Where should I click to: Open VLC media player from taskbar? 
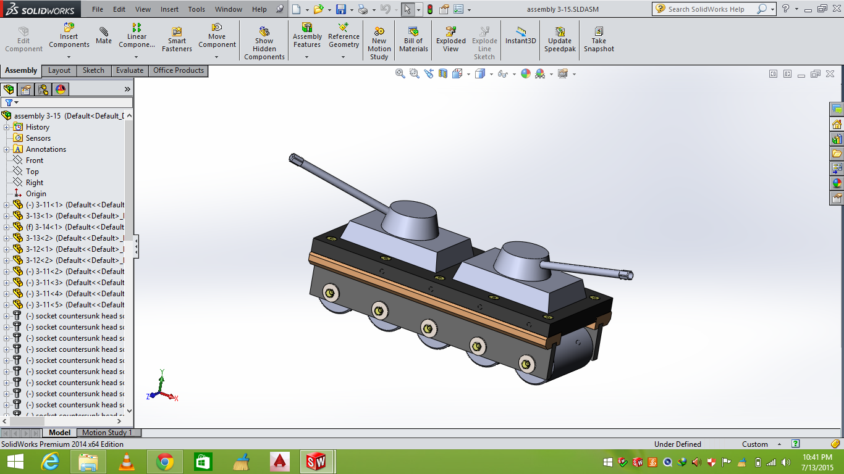[x=126, y=462]
